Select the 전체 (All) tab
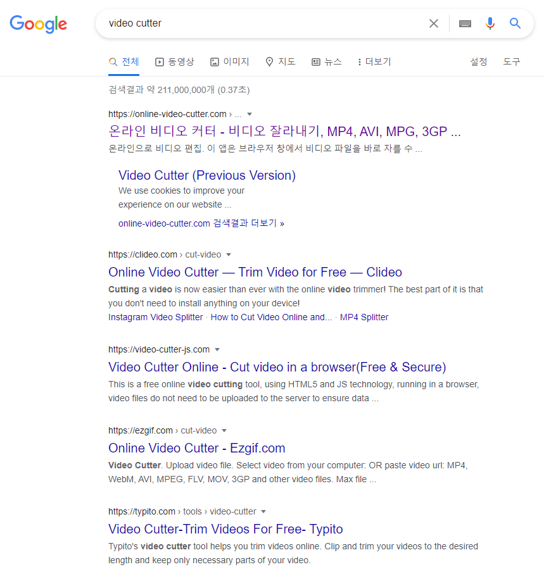 click(123, 61)
